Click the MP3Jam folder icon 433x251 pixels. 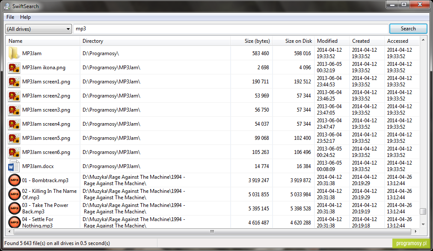point(14,53)
